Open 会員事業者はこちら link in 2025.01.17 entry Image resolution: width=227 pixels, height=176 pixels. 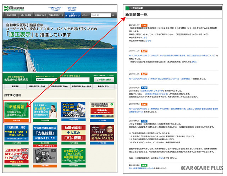pos(144,38)
